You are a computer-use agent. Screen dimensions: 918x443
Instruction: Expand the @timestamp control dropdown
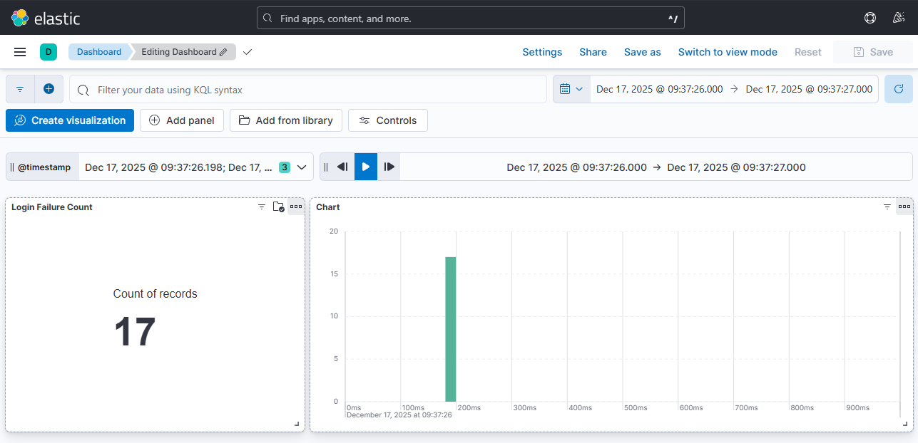tap(301, 167)
